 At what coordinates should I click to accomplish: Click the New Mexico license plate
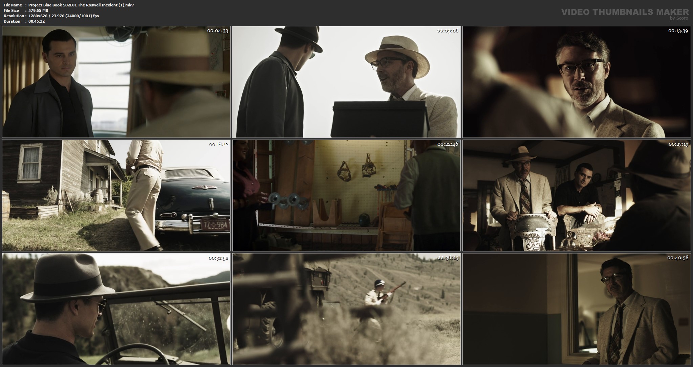(x=215, y=225)
